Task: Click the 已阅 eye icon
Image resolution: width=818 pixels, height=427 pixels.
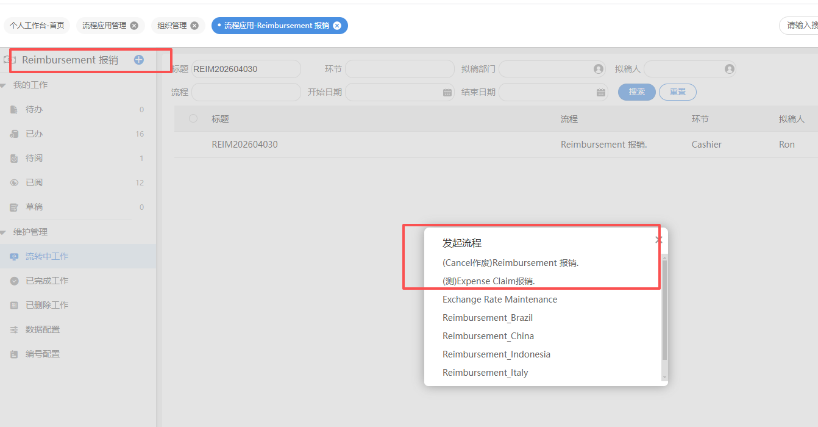Action: [x=14, y=183]
